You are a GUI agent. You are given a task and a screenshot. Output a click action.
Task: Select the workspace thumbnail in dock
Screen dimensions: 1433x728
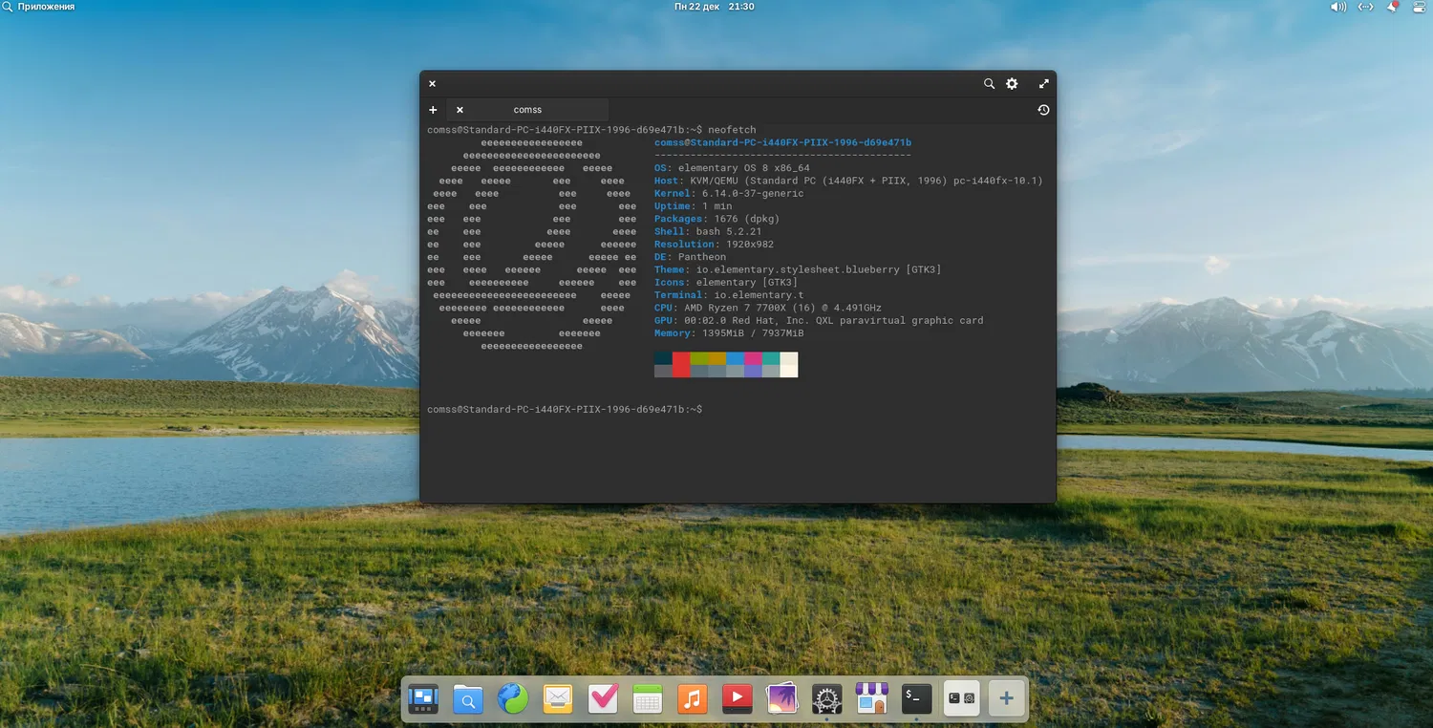[x=961, y=699]
